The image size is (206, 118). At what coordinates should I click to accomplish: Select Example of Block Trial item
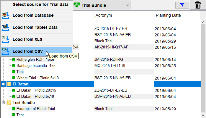[x=35, y=109]
